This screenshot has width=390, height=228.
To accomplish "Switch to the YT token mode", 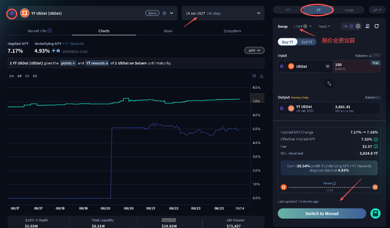I will 318,10.
